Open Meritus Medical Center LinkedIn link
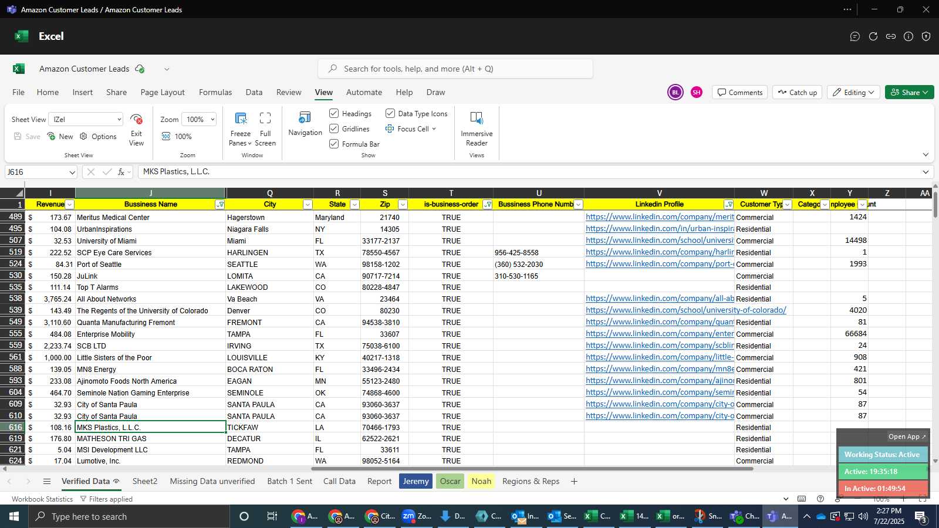Screen dimensions: 939x528 pos(660,217)
